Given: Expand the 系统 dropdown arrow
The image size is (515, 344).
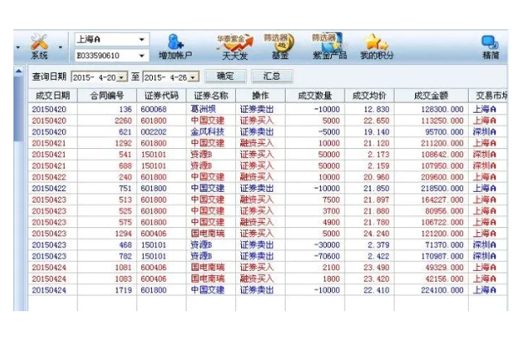Looking at the screenshot, I should pyautogui.click(x=60, y=47).
